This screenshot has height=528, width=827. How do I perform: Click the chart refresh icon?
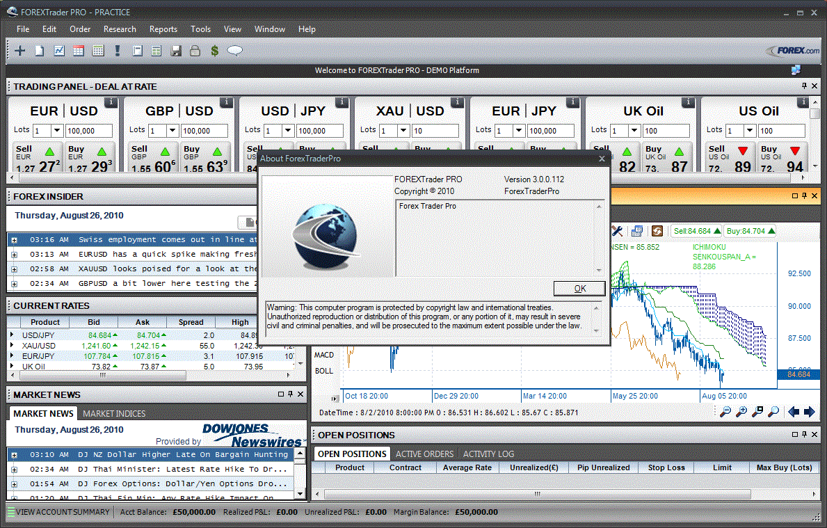coord(658,230)
